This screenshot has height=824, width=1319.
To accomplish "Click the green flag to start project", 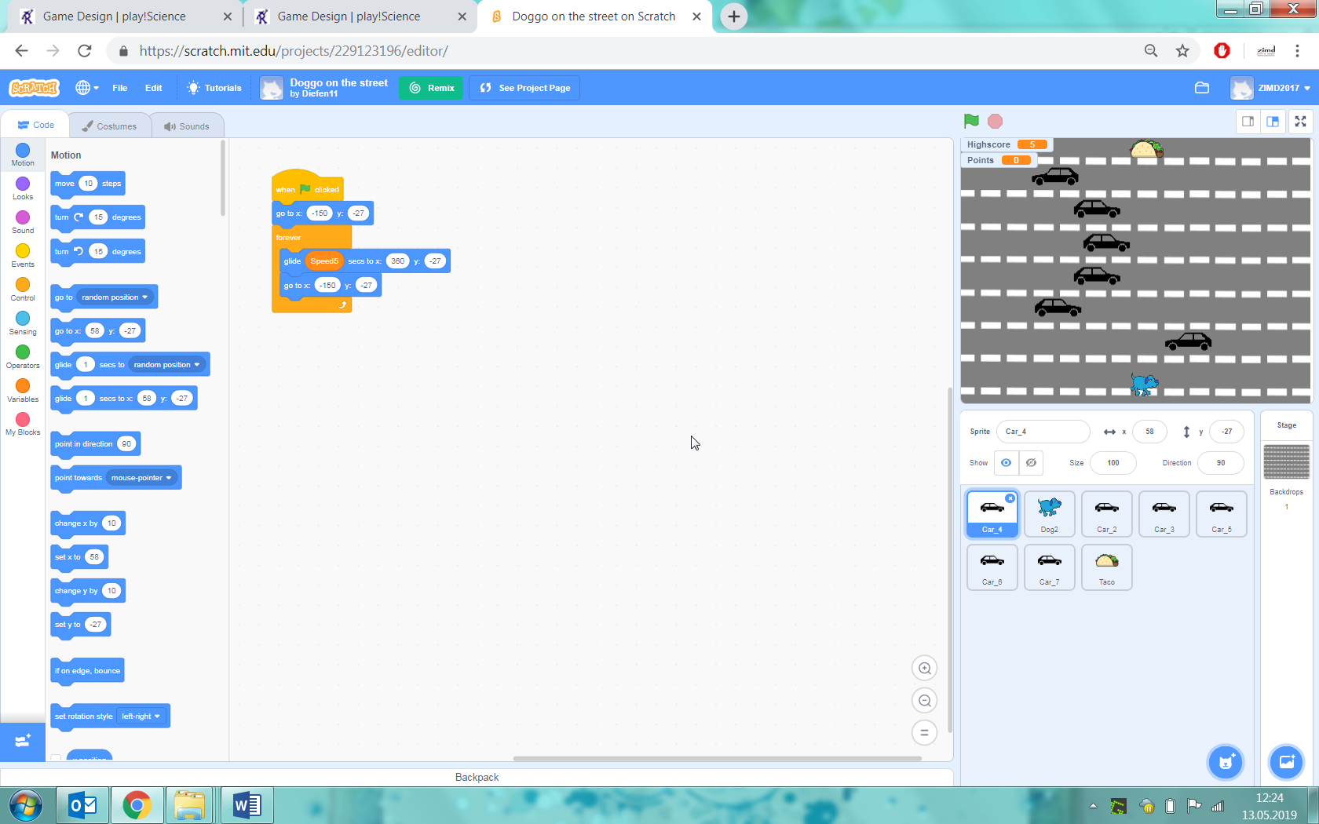I will click(971, 121).
